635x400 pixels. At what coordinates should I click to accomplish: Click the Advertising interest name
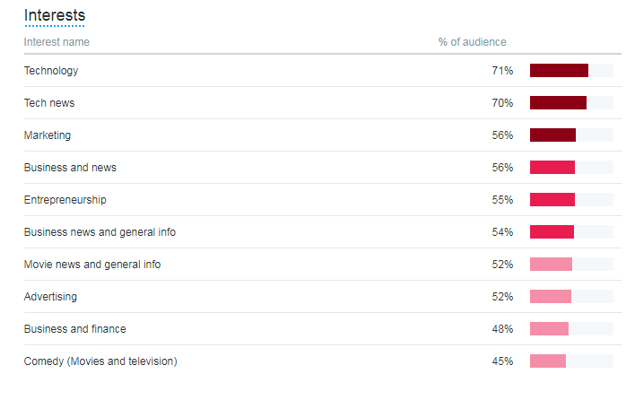click(50, 297)
